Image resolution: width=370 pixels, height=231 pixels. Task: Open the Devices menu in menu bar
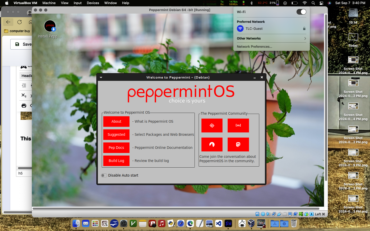point(93,3)
